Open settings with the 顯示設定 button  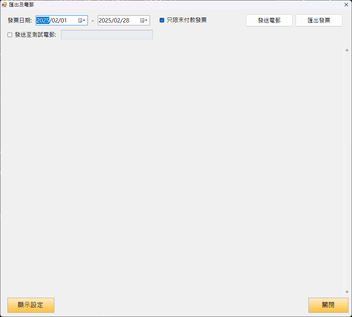pyautogui.click(x=31, y=305)
